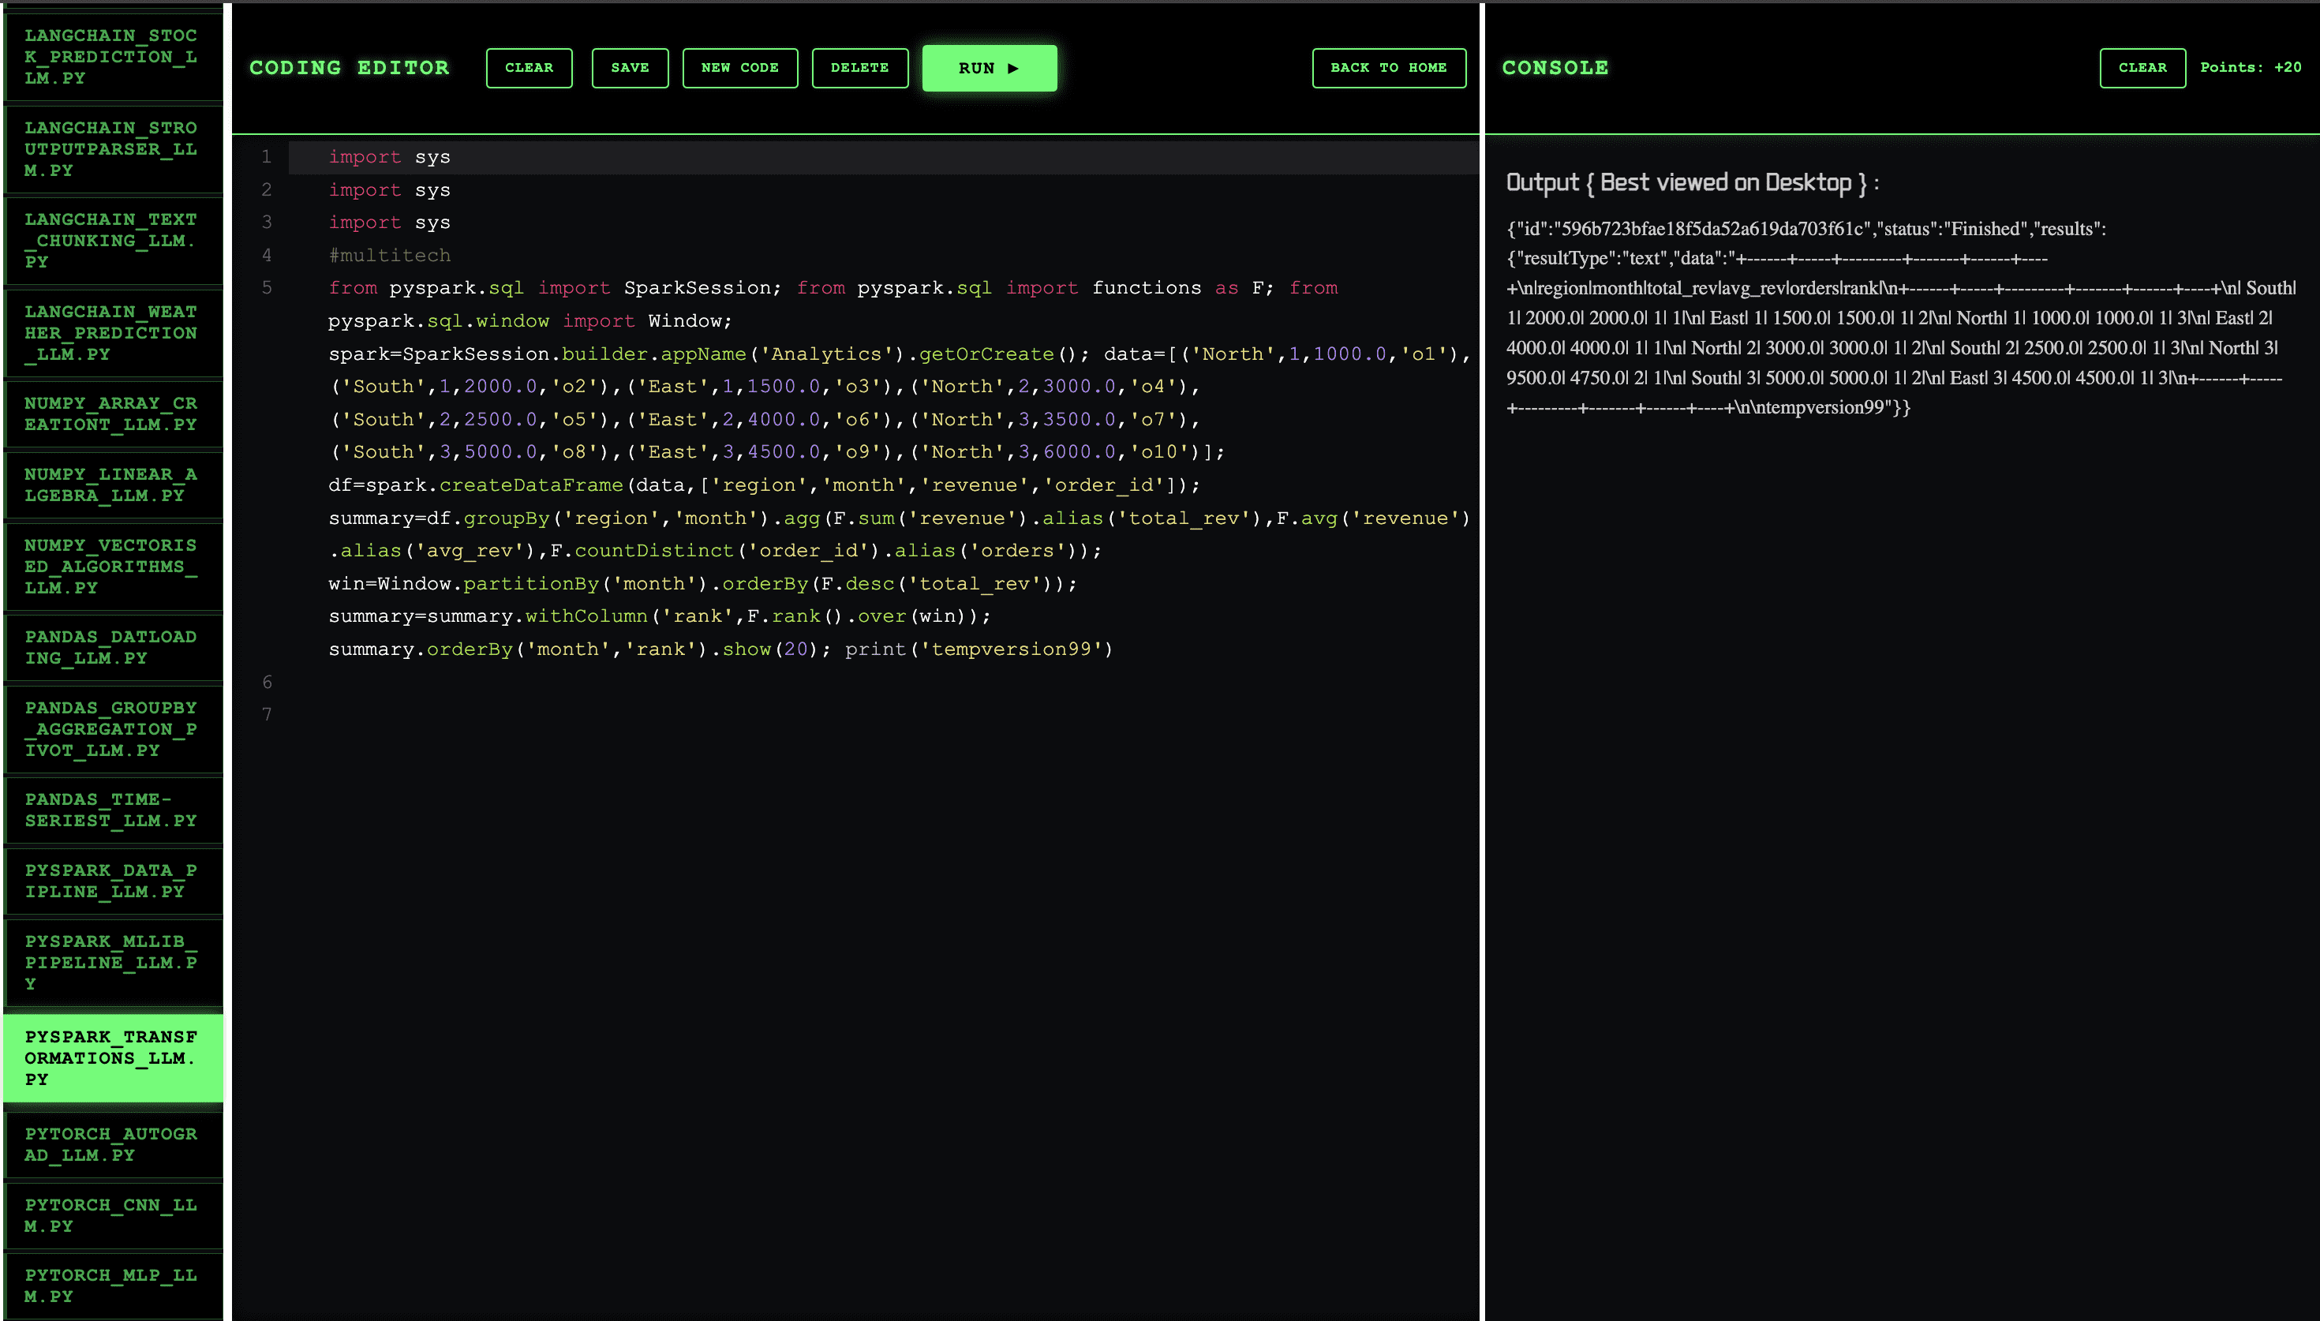Open LANGCHAIN_TEXT_CHUNKING_LLM.PY file

(113, 241)
